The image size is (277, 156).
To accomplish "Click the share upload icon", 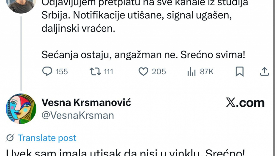I will (264, 71).
